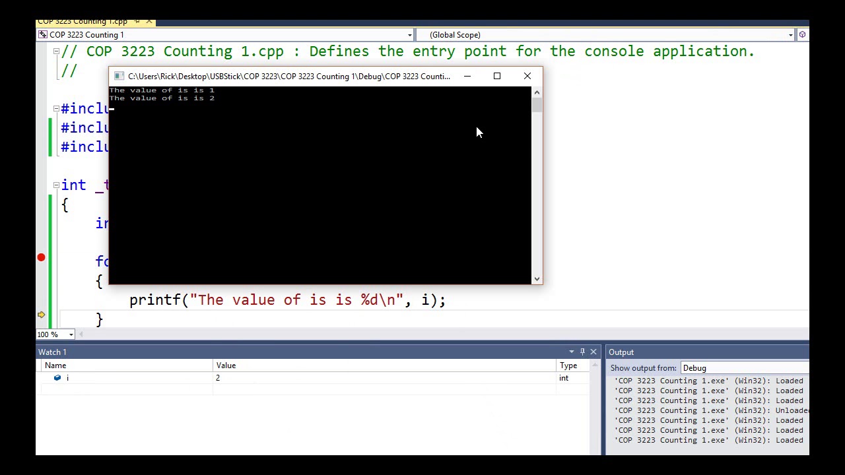Click the console window title bar path
This screenshot has width=845, height=475.
(x=289, y=77)
